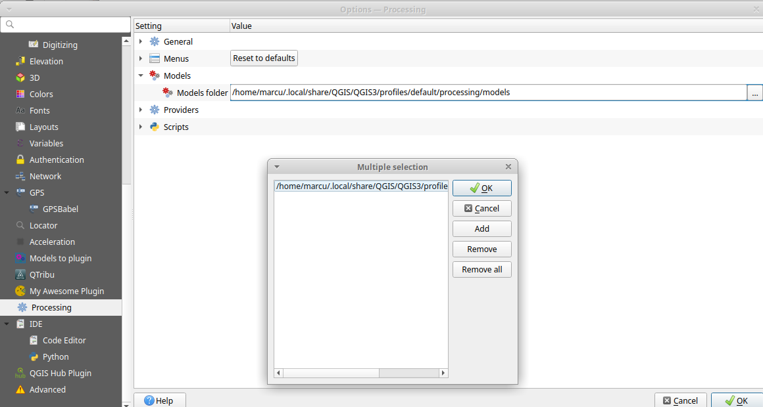Image resolution: width=763 pixels, height=407 pixels.
Task: Click the Remove all button
Action: 481,269
